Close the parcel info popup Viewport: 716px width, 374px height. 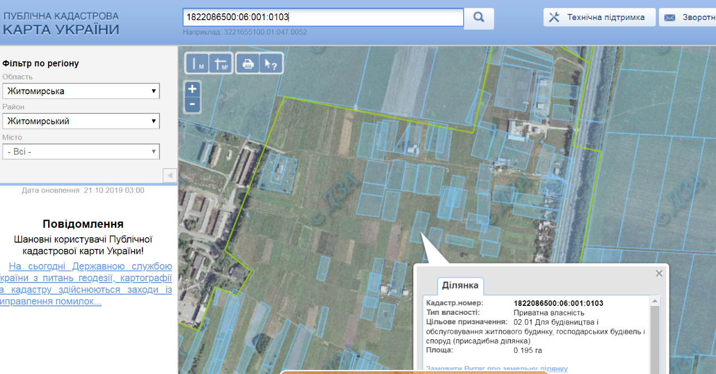pyautogui.click(x=659, y=274)
